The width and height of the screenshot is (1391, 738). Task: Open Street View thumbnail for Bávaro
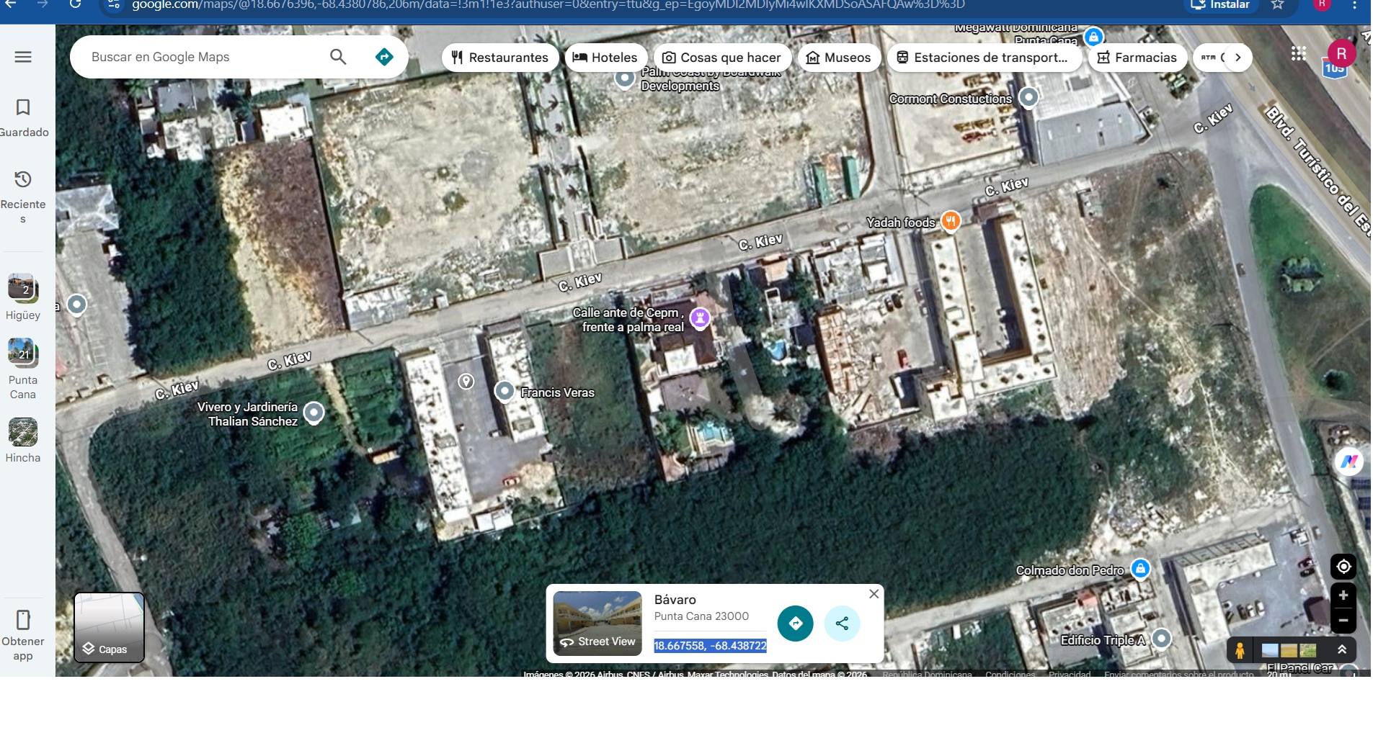point(597,624)
